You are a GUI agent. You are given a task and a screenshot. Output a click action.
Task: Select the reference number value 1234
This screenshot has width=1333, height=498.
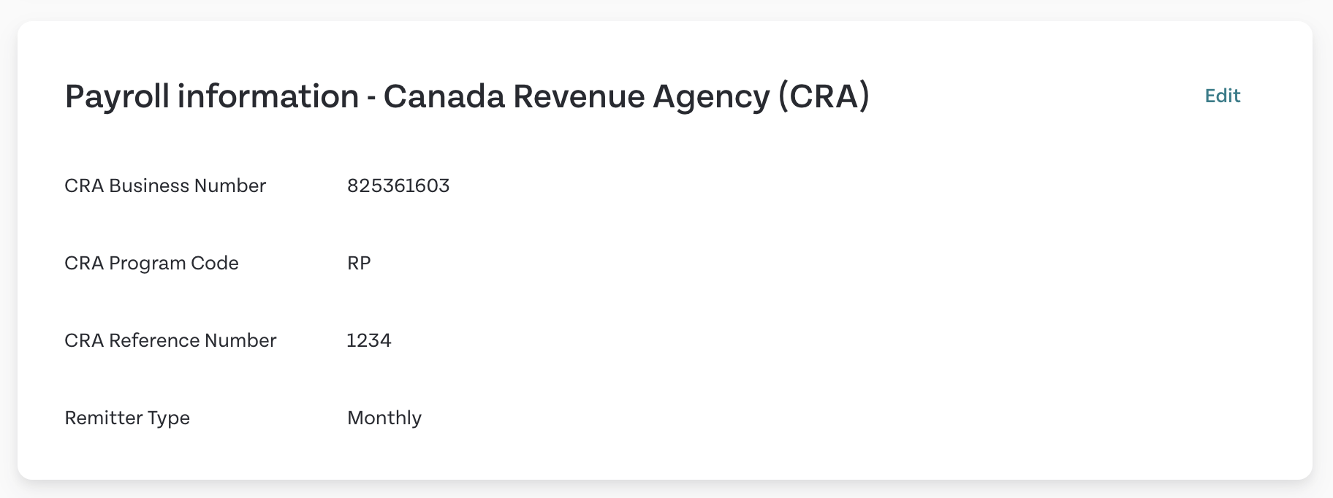[x=369, y=340]
